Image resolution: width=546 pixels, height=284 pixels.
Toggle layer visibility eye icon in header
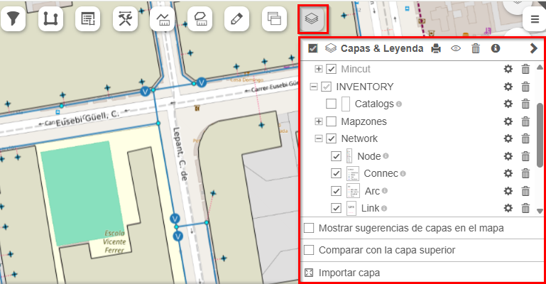click(x=456, y=49)
